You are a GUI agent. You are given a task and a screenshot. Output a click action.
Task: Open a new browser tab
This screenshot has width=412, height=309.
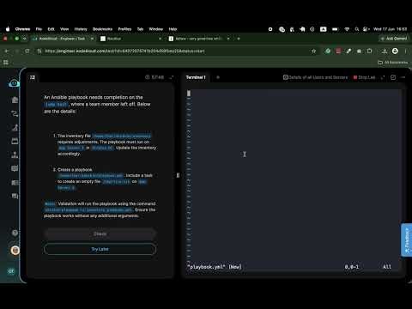(239, 39)
